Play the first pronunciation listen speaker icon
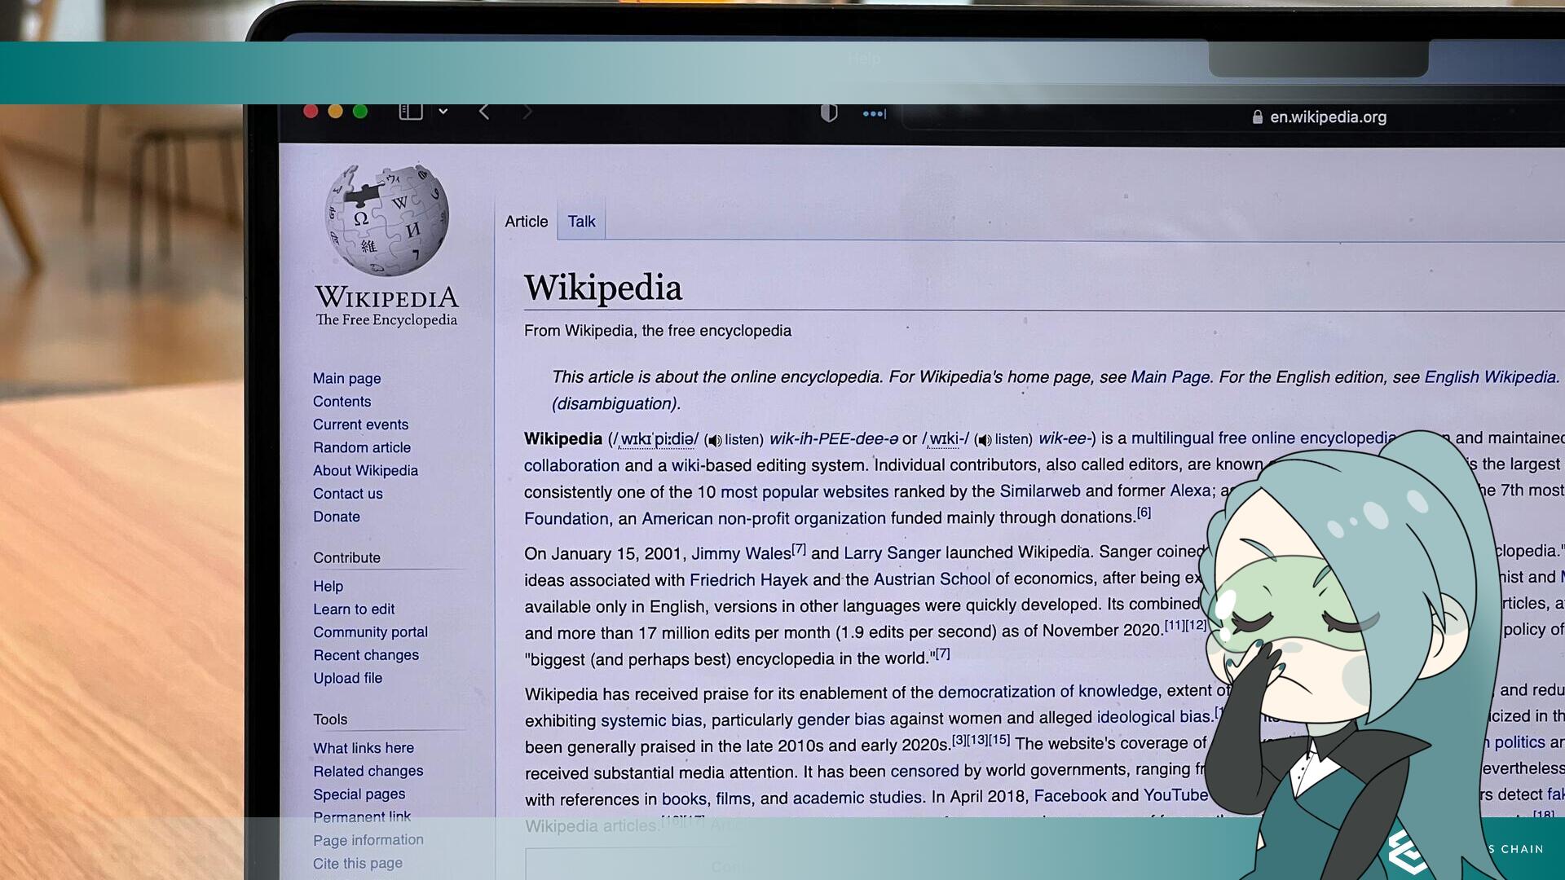 [713, 439]
